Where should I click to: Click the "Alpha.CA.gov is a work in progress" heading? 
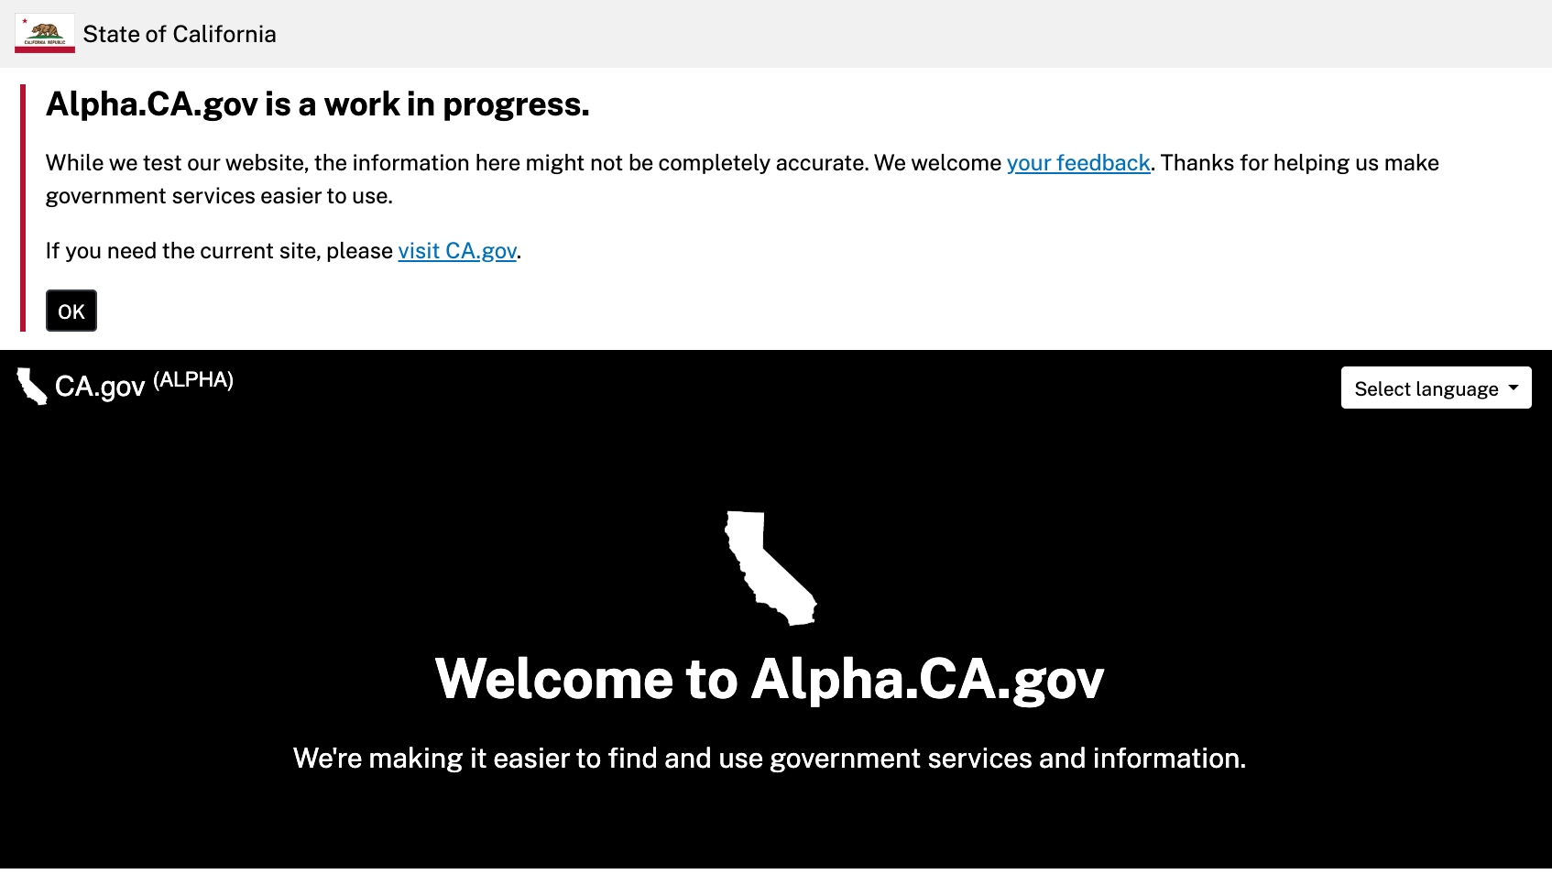pos(318,104)
